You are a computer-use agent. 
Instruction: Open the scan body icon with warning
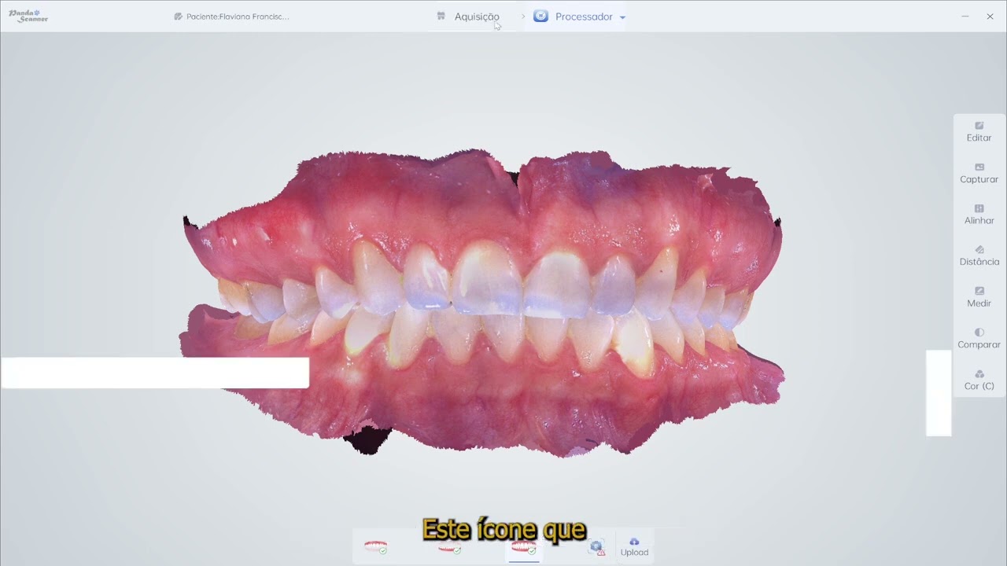596,547
